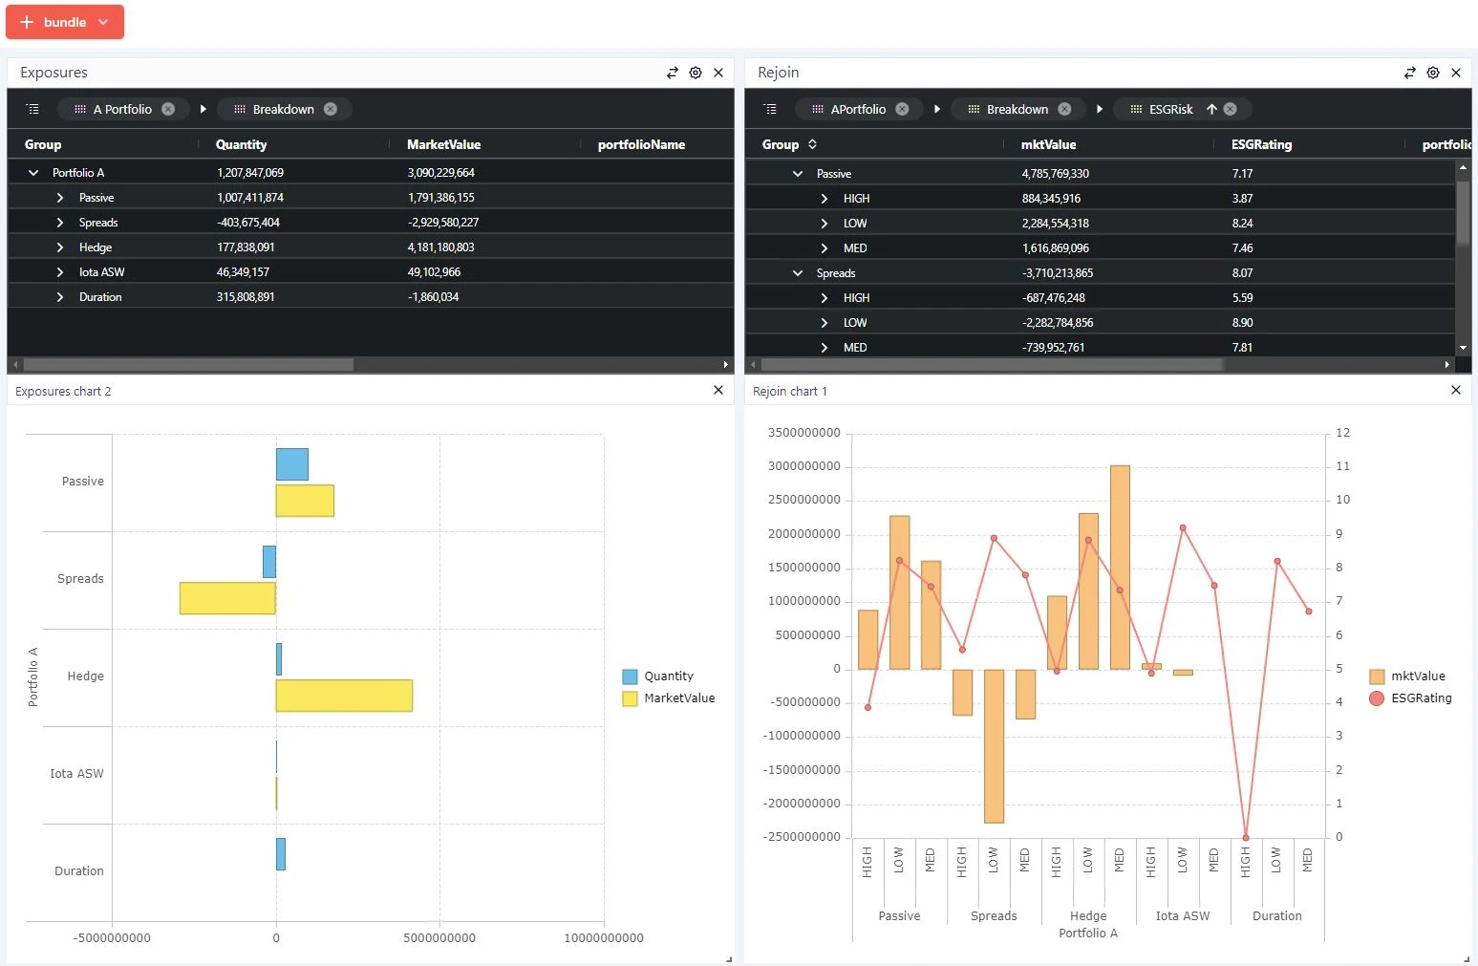
Task: Expand the Spreads row in Exposures
Action: (60, 223)
